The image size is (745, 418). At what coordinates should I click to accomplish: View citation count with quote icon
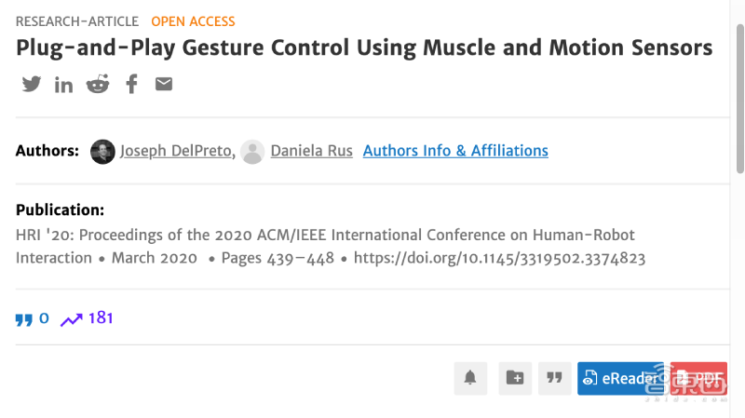[x=32, y=318]
